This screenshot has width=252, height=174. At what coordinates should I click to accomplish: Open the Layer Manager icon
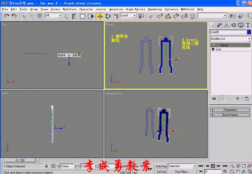[x=249, y=16]
